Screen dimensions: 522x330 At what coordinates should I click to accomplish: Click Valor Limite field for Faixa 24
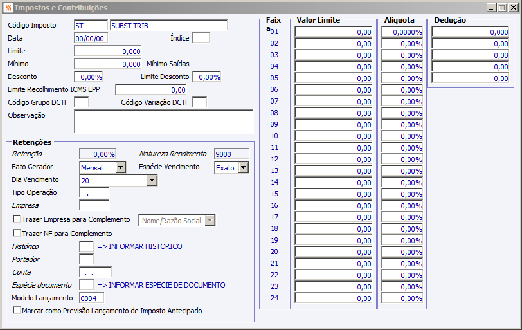pyautogui.click(x=333, y=298)
